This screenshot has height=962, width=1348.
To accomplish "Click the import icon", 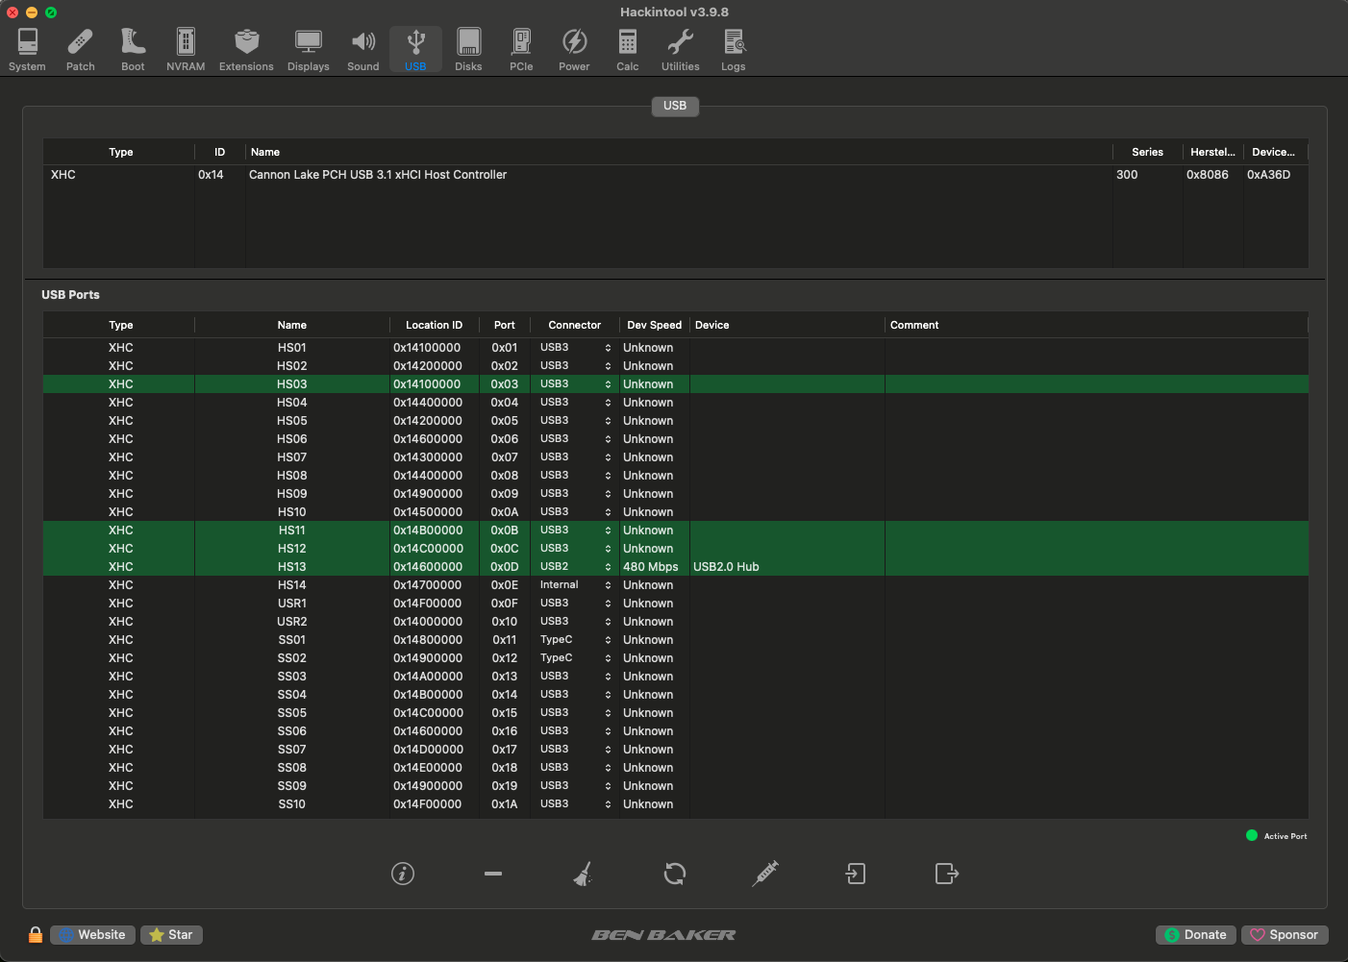I will tap(856, 874).
